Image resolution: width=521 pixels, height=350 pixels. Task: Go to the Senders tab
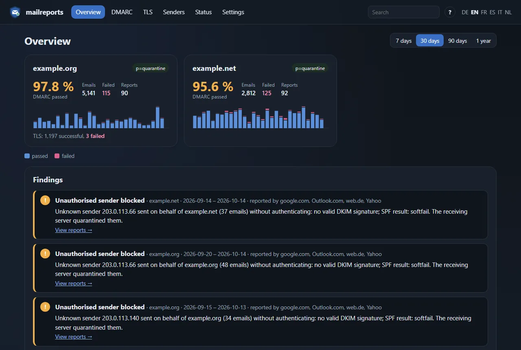[174, 12]
